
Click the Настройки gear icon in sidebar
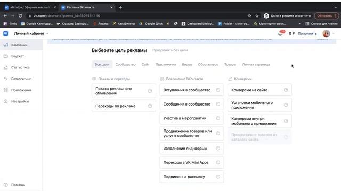[6, 101]
